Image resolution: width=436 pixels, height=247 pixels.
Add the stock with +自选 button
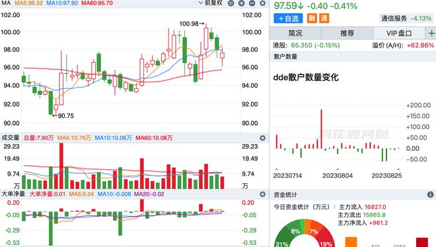[288, 18]
